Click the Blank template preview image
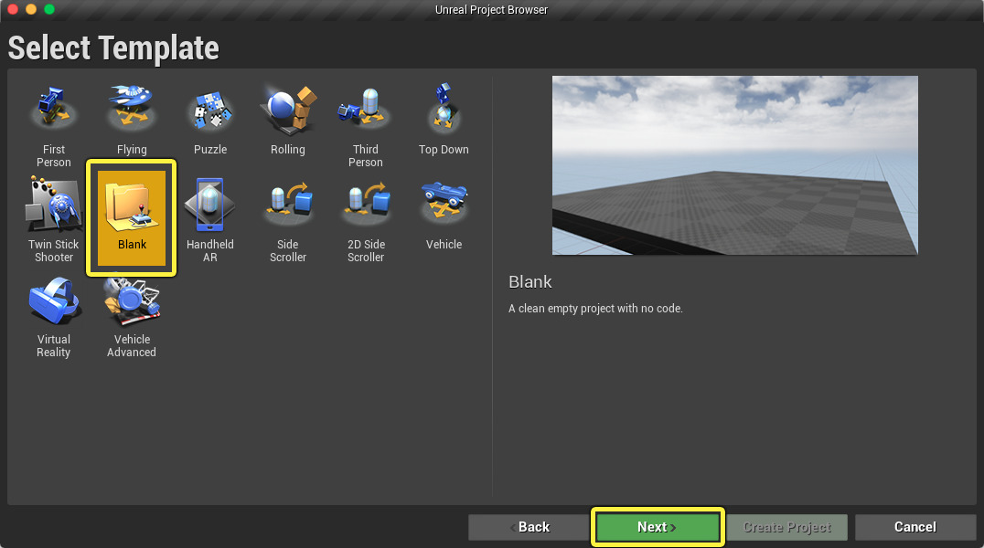The width and height of the screenshot is (984, 548). coord(734,165)
